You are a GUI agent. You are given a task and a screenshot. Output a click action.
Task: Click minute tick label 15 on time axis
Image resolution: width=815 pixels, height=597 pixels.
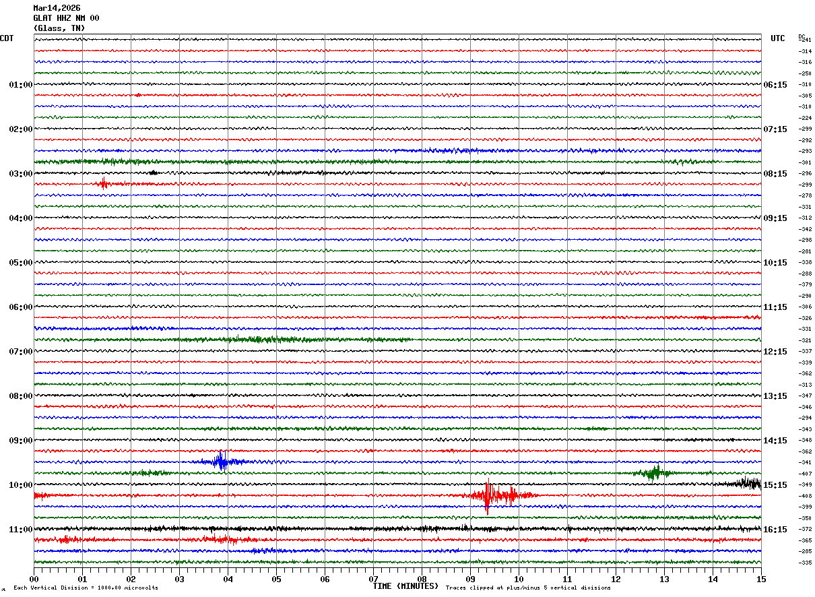pyautogui.click(x=761, y=579)
